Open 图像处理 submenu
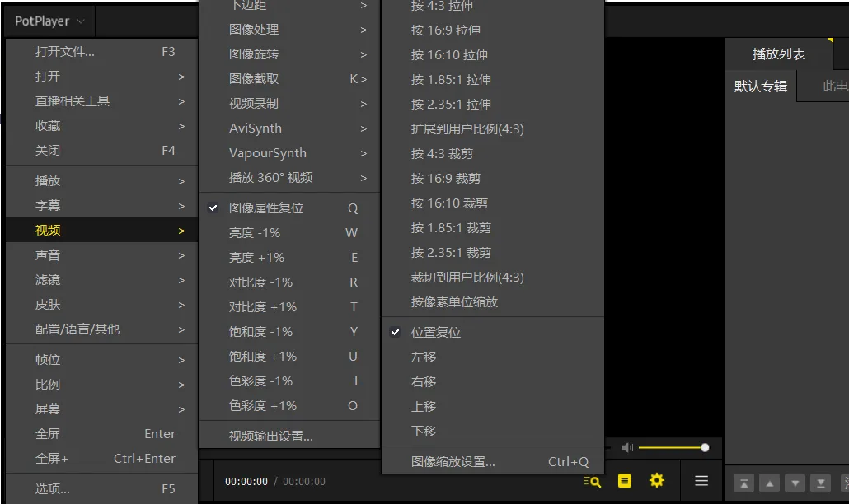 [289, 30]
